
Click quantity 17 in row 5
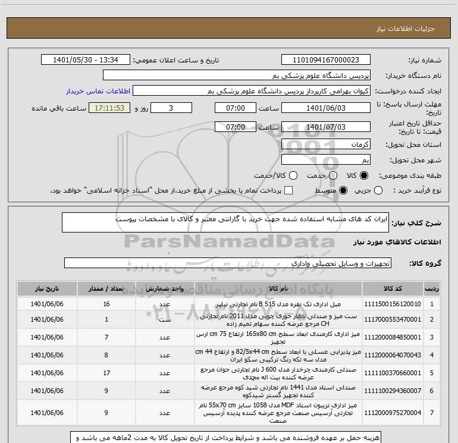click(x=106, y=373)
